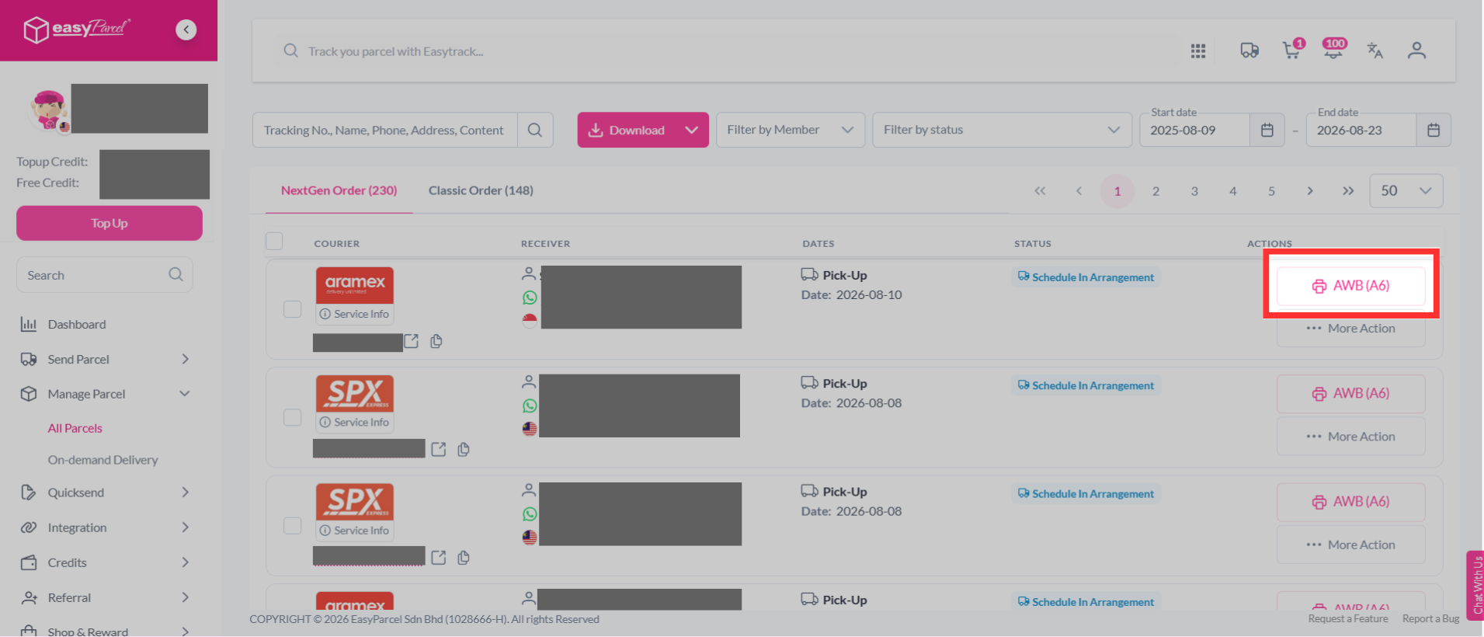Copy tracking number of the aramex order
The height and width of the screenshot is (637, 1484).
click(x=436, y=341)
